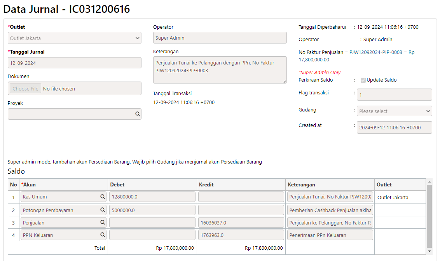
Task: Expand the Outlet Jakarta dropdown
Action: pyautogui.click(x=74, y=38)
